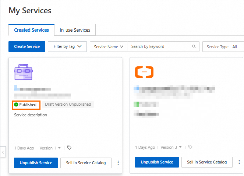Expand the Service Name search type dropdown
Image resolution: width=244 pixels, height=176 pixels.
point(108,47)
